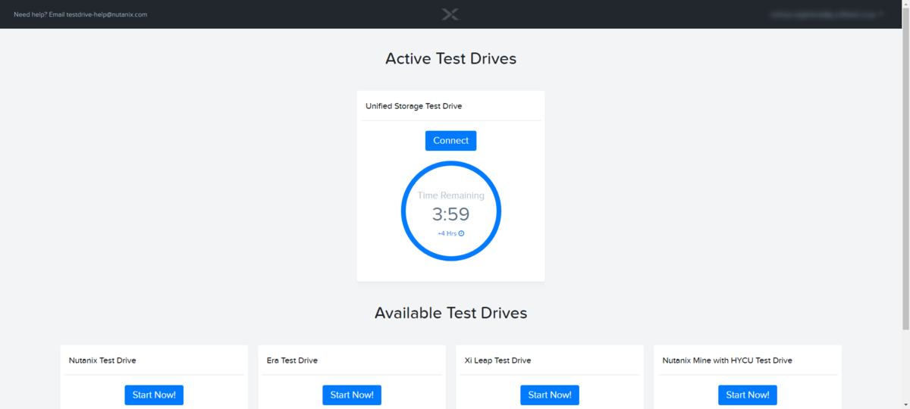Select the 'Xi Leap Test Drive' card title
910x409 pixels.
click(x=497, y=361)
